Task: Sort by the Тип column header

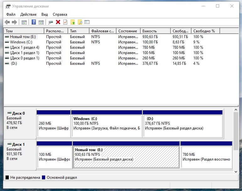Action: (x=79, y=31)
